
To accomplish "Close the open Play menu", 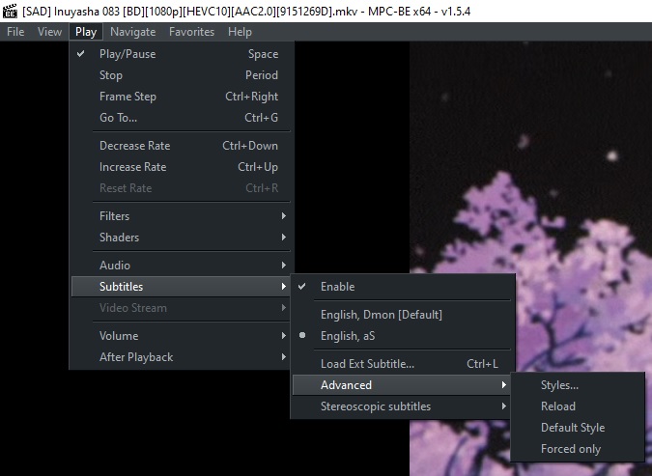I will (x=86, y=32).
